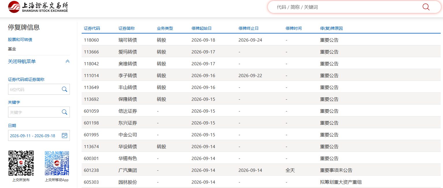Click security name 爱玛转债

pyautogui.click(x=128, y=52)
